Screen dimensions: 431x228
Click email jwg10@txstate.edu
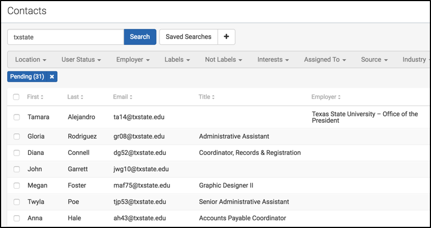tap(141, 169)
